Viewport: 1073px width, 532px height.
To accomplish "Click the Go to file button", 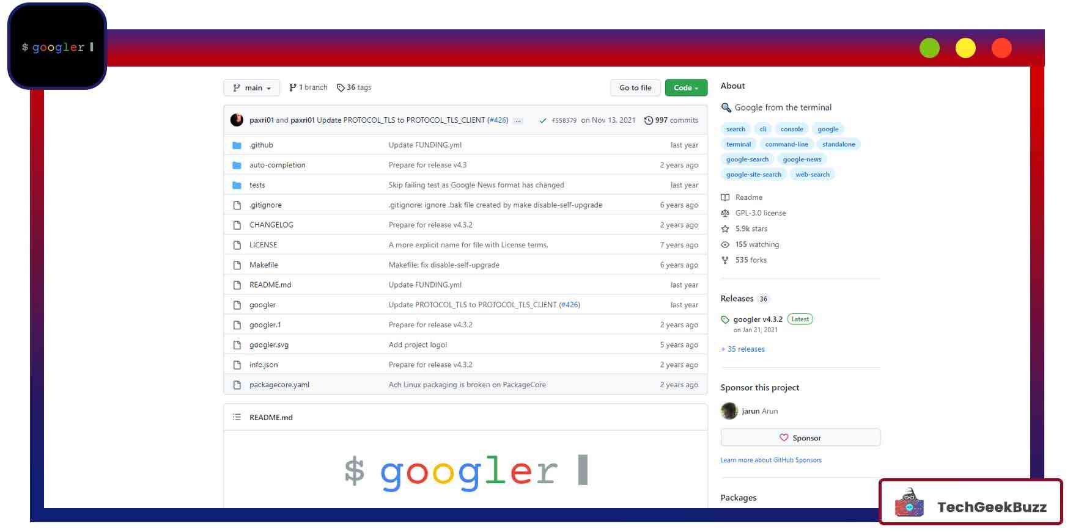I will pyautogui.click(x=635, y=88).
